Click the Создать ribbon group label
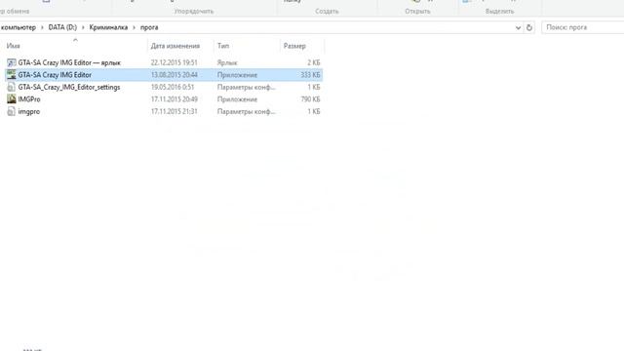The image size is (624, 351). coord(327,11)
